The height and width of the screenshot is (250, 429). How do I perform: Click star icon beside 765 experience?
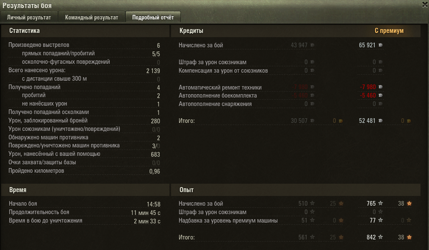coord(380,203)
